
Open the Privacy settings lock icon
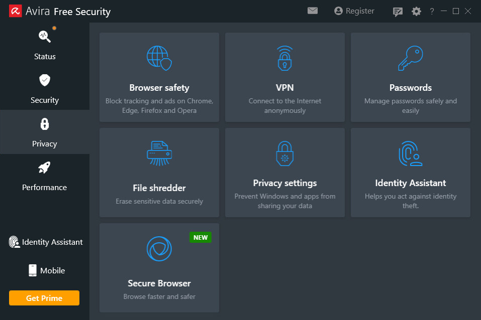click(x=284, y=153)
